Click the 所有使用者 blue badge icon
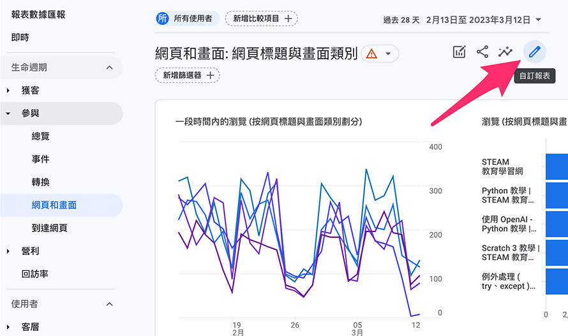 [163, 18]
